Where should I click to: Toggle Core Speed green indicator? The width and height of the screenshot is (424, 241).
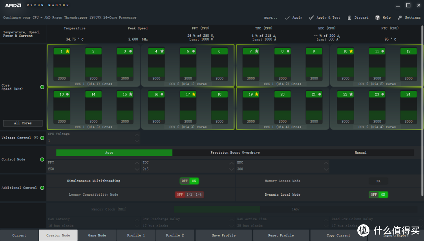[x=42, y=87]
